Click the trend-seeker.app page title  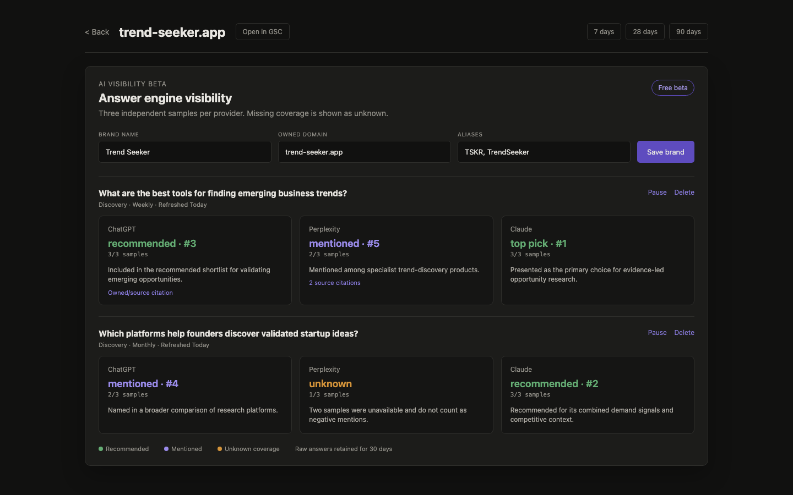point(172,32)
